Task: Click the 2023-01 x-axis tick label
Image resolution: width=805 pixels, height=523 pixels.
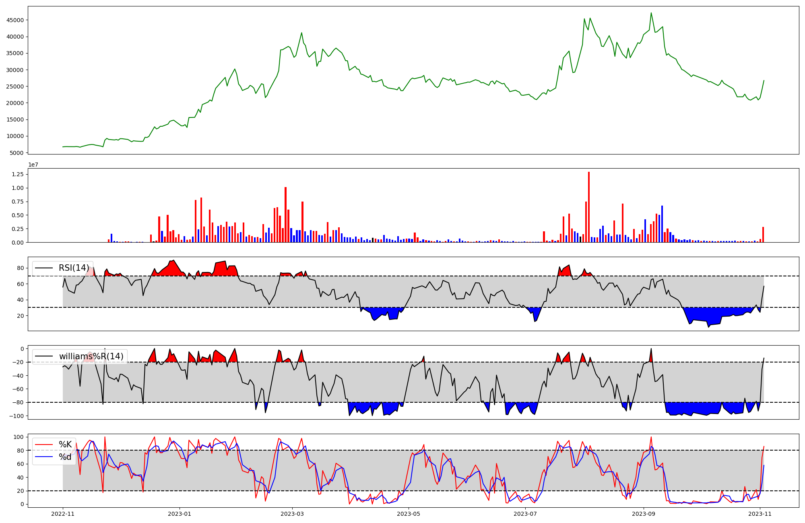Action: [179, 514]
